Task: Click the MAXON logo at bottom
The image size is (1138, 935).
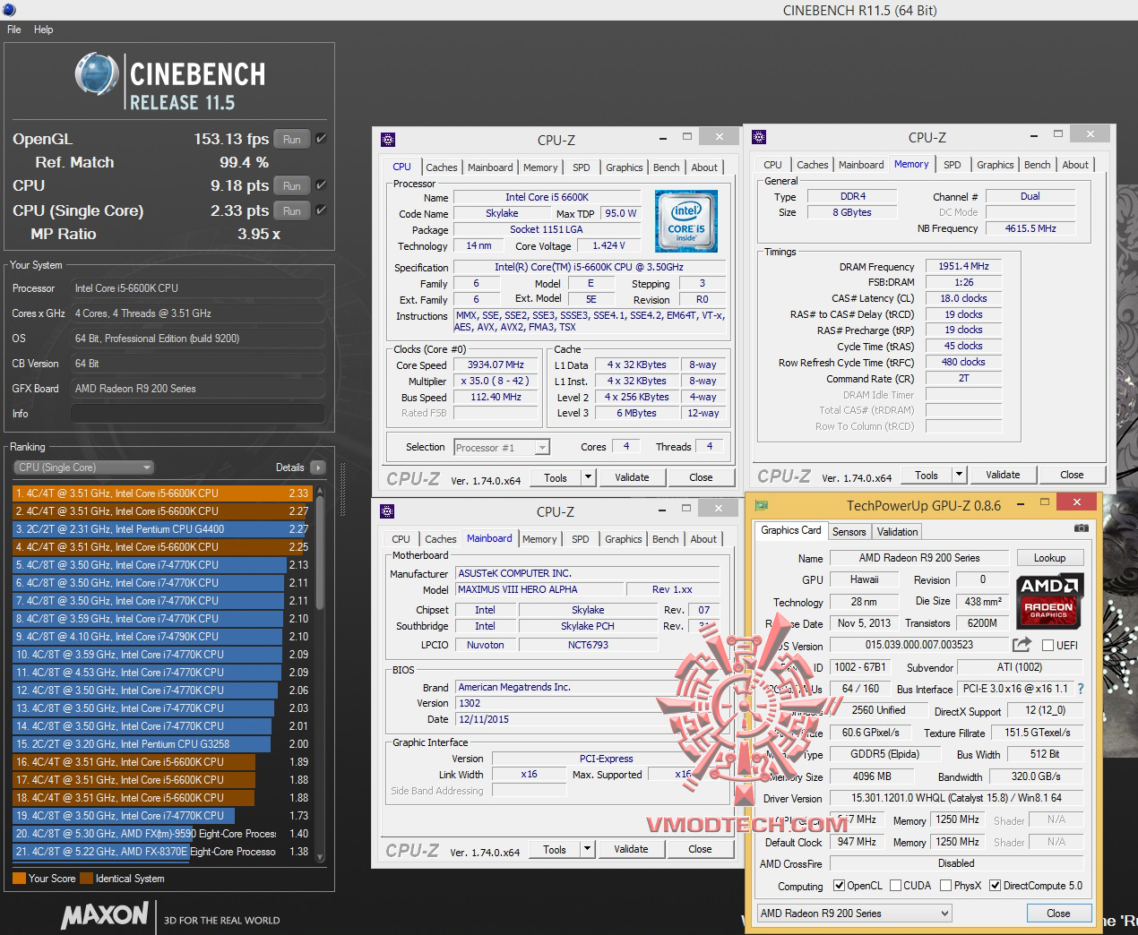Action: pos(105,914)
